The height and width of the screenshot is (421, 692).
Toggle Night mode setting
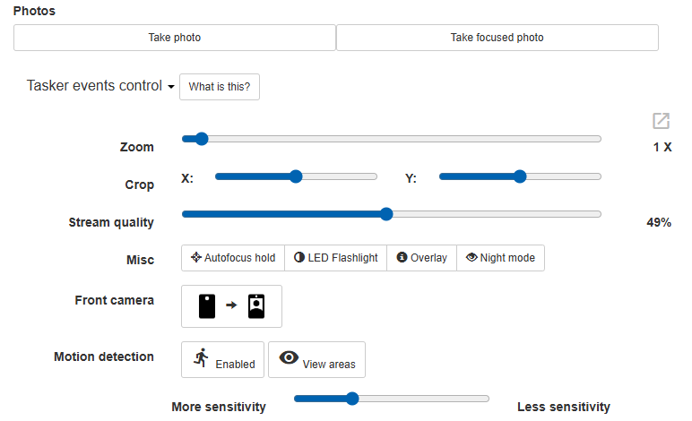(500, 258)
